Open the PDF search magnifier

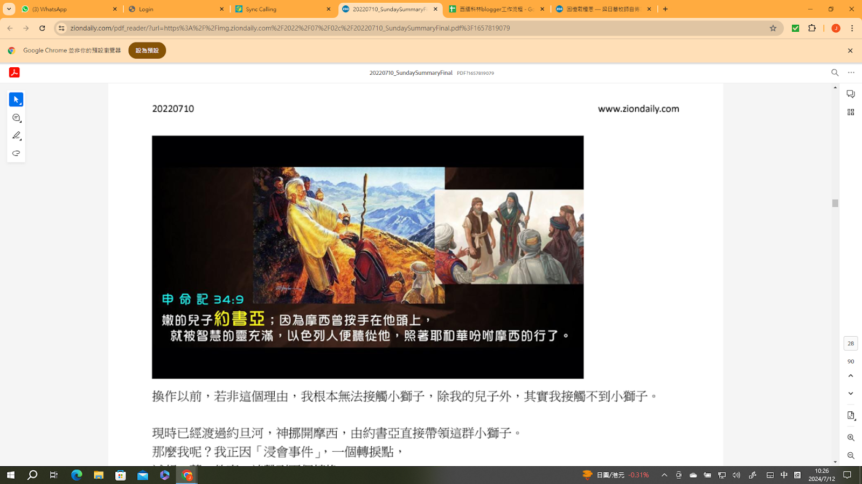click(x=835, y=73)
